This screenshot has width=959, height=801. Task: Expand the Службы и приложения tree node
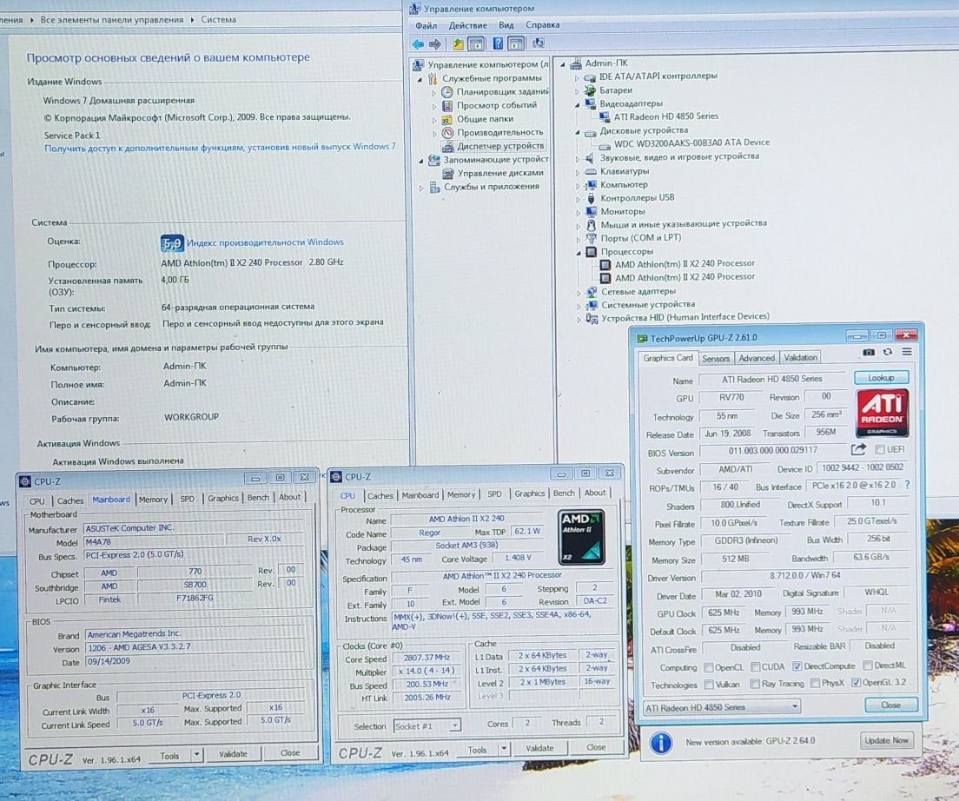pyautogui.click(x=420, y=188)
